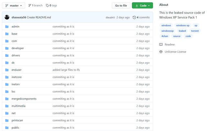
Task: Open the master branch dropdown
Action: pos(14,5)
